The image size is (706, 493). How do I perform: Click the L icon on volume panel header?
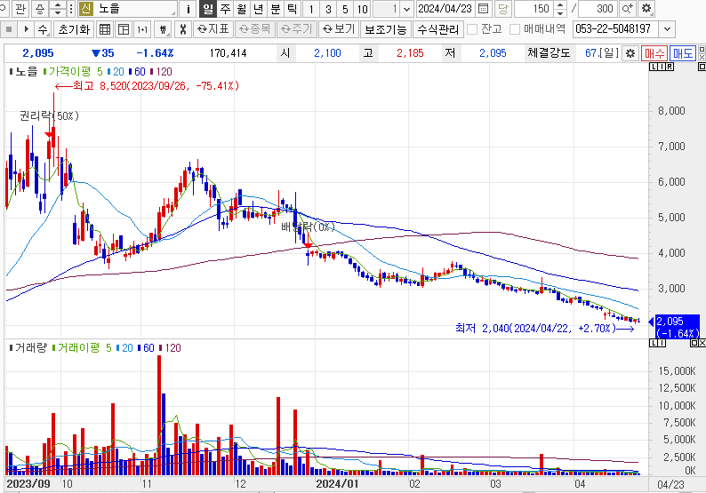[654, 343]
